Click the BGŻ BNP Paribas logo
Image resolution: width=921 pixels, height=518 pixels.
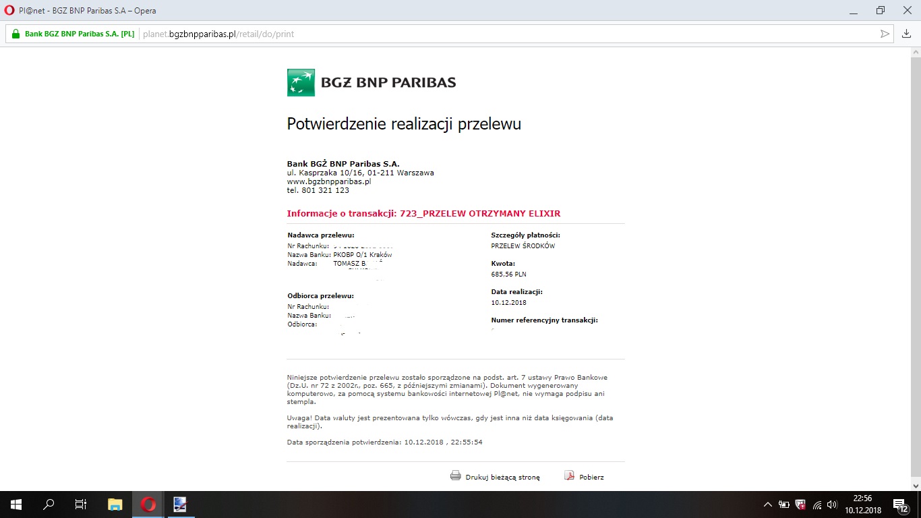point(372,82)
